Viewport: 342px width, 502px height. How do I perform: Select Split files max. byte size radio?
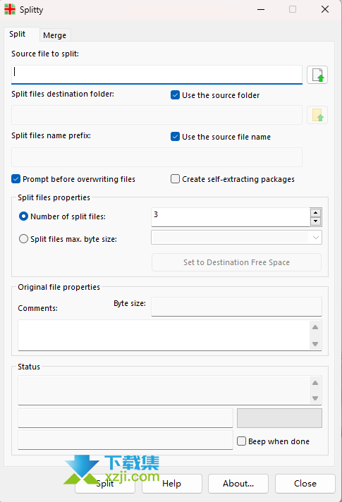[23, 239]
